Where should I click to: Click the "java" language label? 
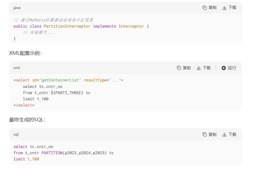tap(17, 8)
